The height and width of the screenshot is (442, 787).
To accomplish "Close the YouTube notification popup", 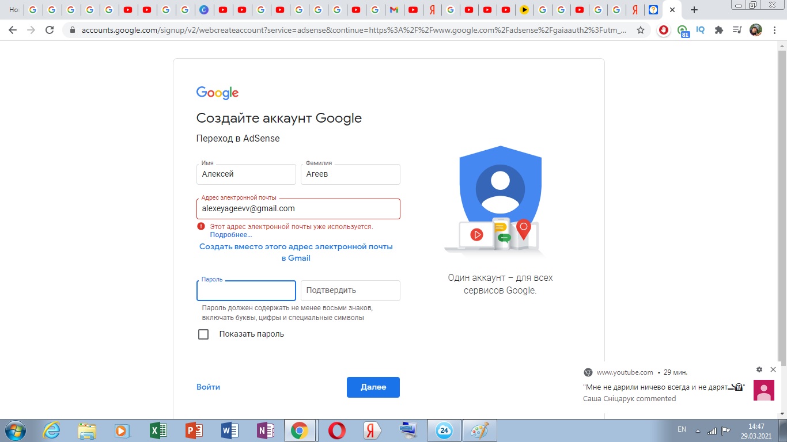I will tap(773, 369).
